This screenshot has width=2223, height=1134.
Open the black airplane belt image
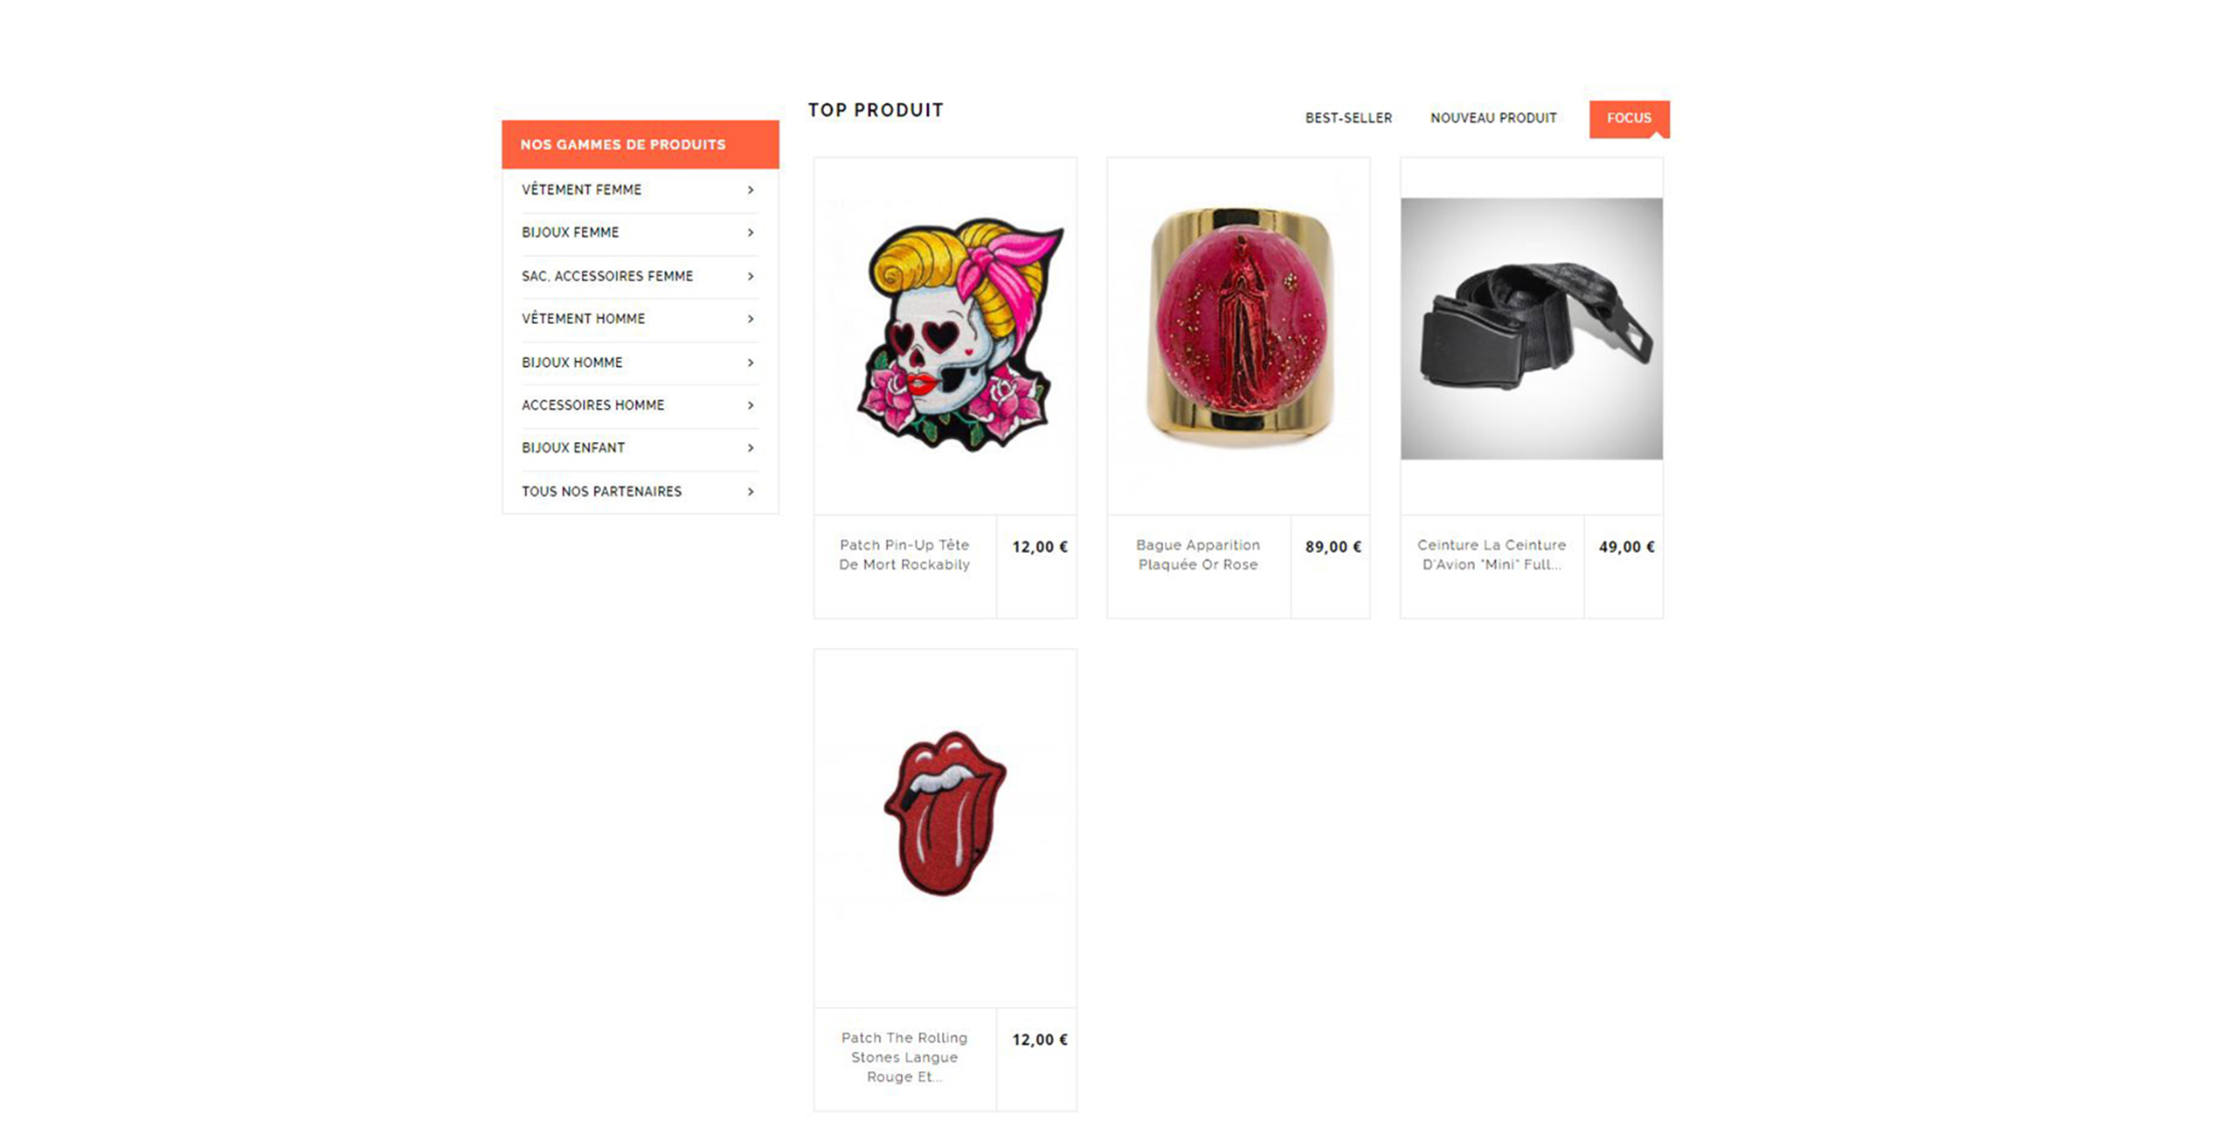tap(1531, 328)
